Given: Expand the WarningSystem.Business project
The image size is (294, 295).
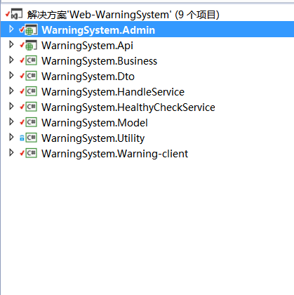Looking at the screenshot, I should point(11,60).
